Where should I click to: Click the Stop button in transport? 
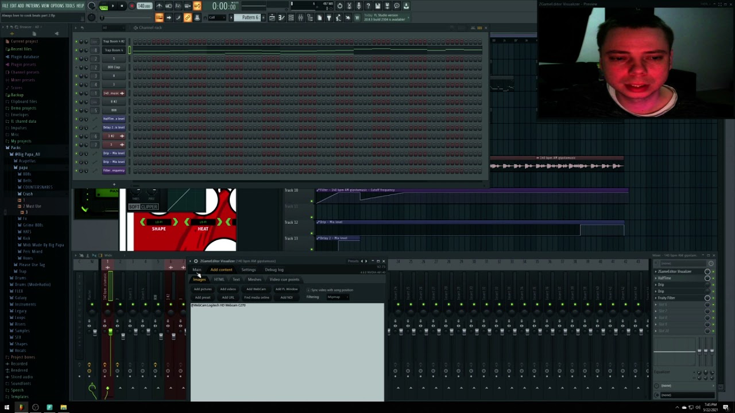click(x=122, y=6)
